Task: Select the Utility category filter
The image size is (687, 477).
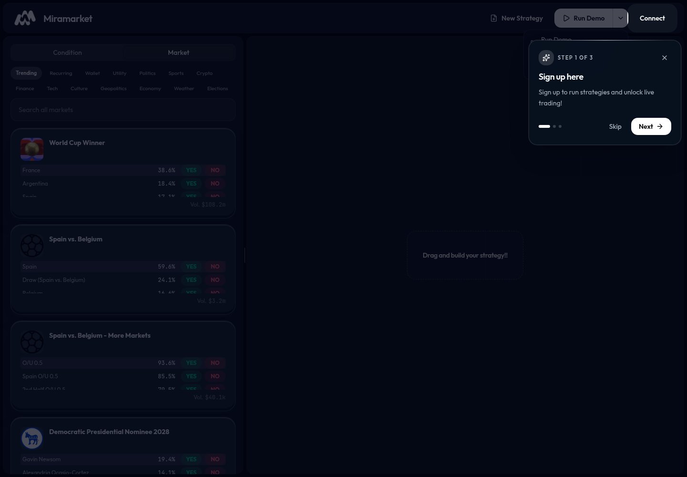Action: tap(120, 73)
